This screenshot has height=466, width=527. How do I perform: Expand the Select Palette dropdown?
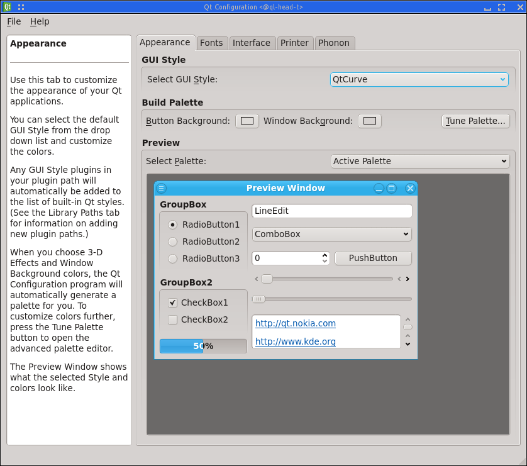tap(419, 161)
